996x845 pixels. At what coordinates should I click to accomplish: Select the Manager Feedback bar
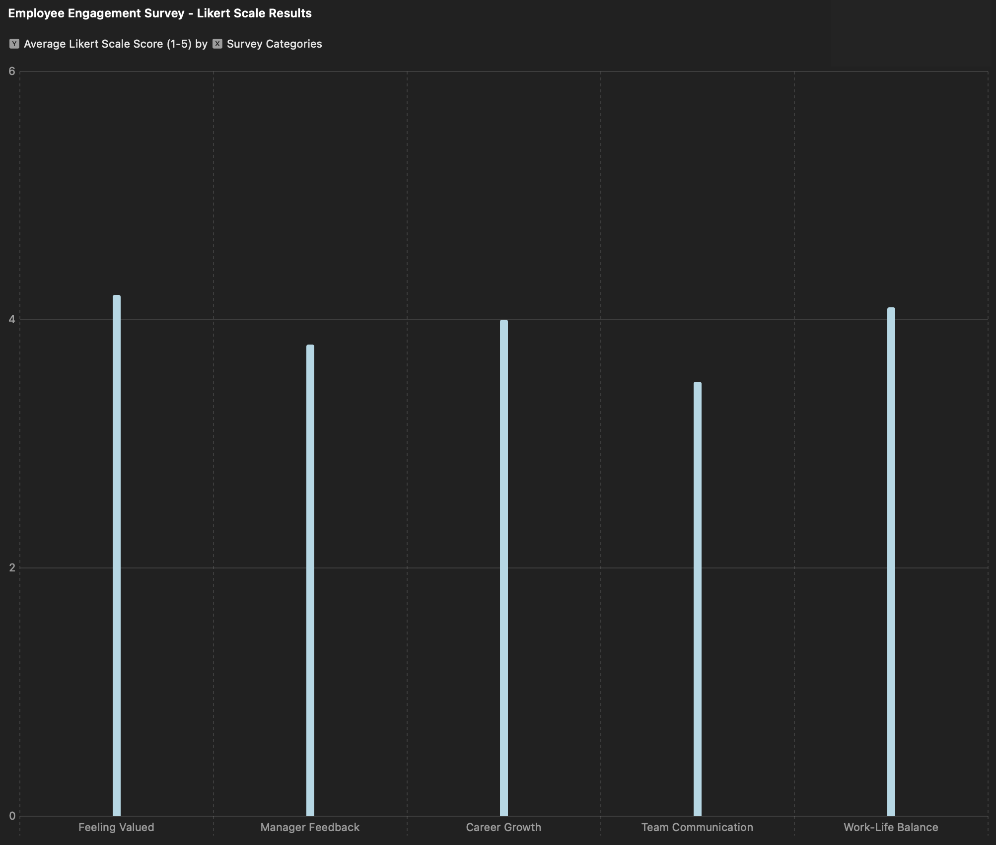pyautogui.click(x=310, y=571)
